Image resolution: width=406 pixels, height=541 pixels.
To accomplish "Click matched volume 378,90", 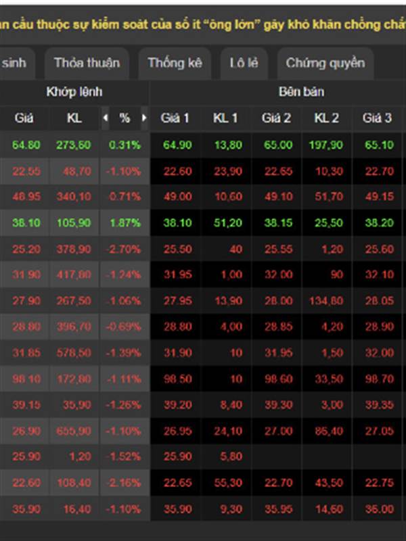I will pyautogui.click(x=74, y=249).
